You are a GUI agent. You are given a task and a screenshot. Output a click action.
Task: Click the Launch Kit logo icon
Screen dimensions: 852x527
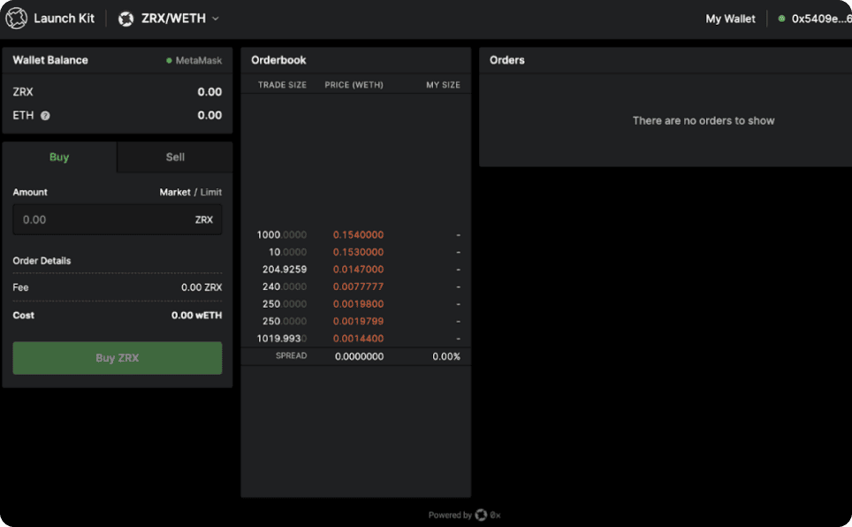pos(17,19)
